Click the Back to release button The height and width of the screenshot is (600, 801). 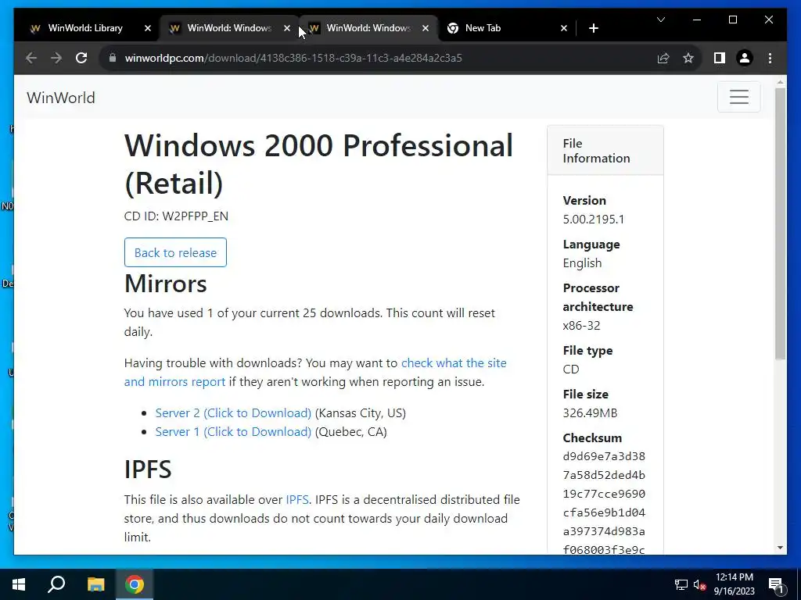(175, 252)
